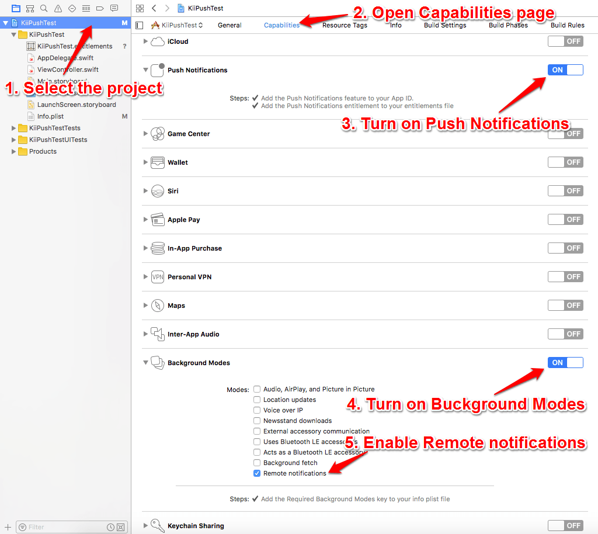Turn on the Apple Pay switch
This screenshot has height=534, width=598.
tap(565, 219)
